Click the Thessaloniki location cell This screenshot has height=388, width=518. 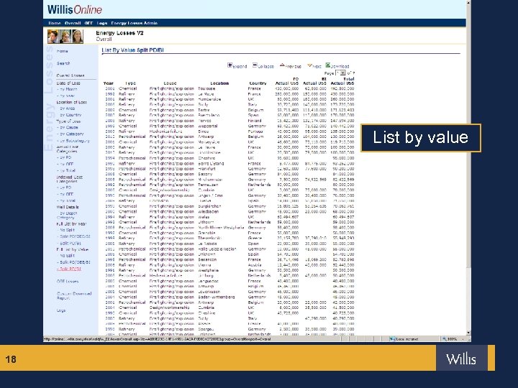(x=209, y=238)
